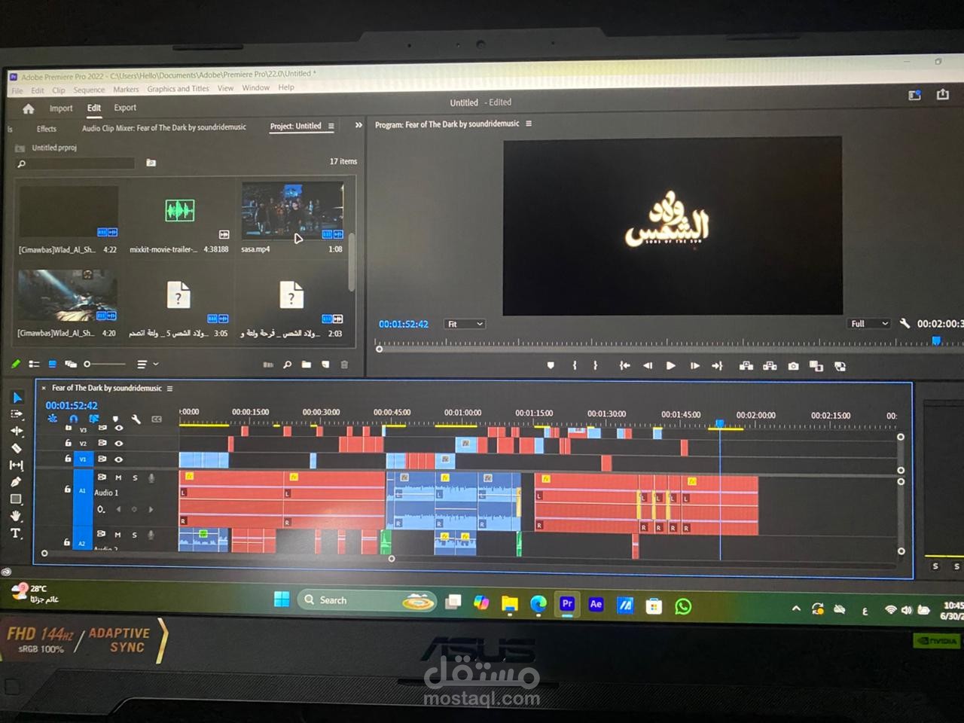Click the Add Marker icon in timeline

[x=115, y=419]
